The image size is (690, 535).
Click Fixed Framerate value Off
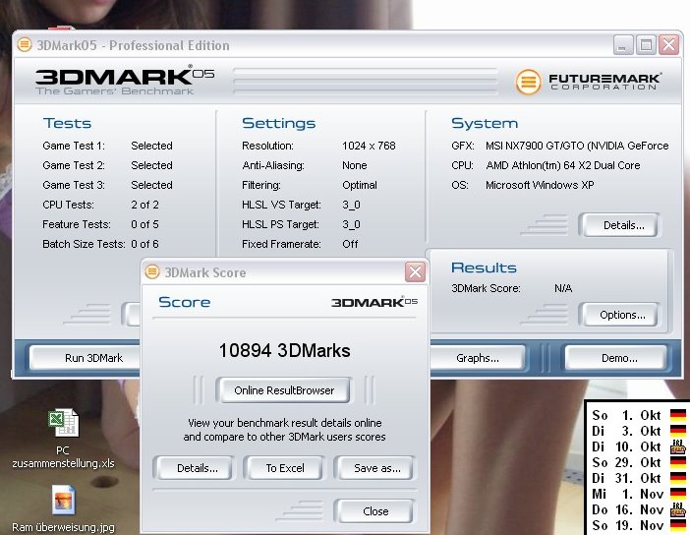[x=350, y=244]
